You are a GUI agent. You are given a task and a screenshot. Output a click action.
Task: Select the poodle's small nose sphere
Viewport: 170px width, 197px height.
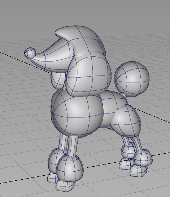[30, 53]
